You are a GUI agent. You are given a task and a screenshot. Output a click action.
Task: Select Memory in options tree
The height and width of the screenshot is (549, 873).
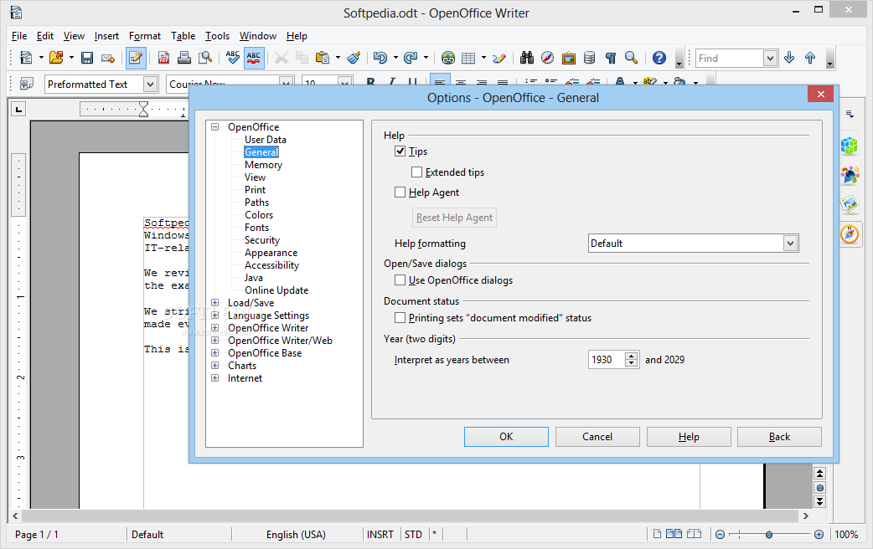263,165
